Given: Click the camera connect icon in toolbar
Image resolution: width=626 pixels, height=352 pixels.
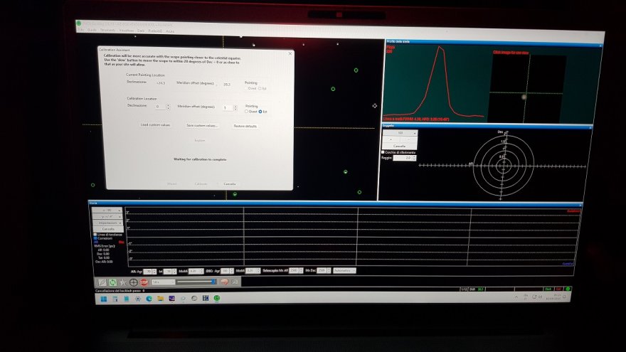Looking at the screenshot, I should click(x=102, y=282).
